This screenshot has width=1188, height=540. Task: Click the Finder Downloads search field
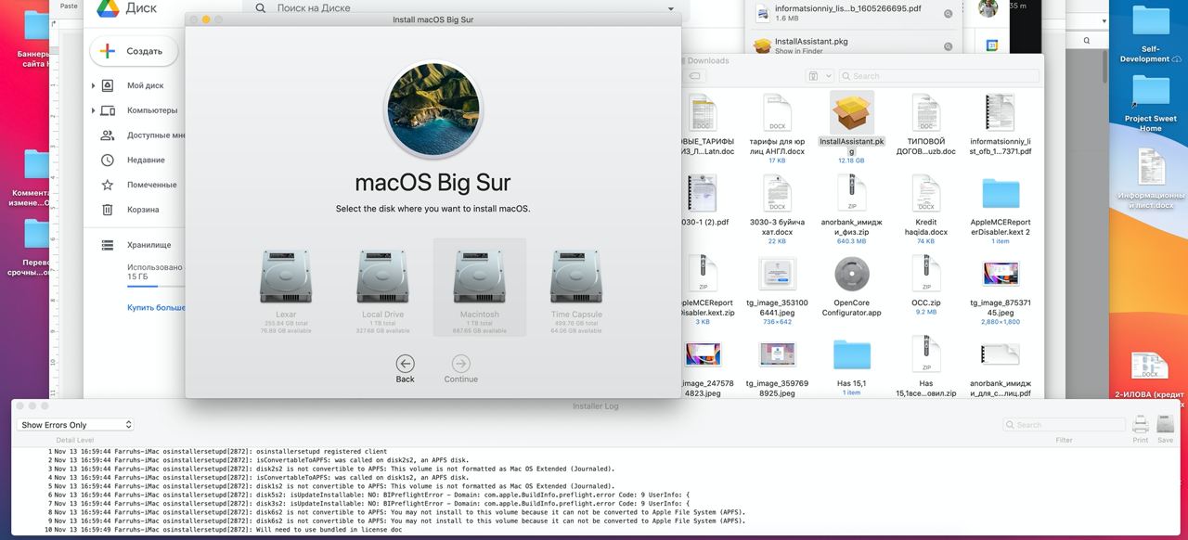click(939, 76)
